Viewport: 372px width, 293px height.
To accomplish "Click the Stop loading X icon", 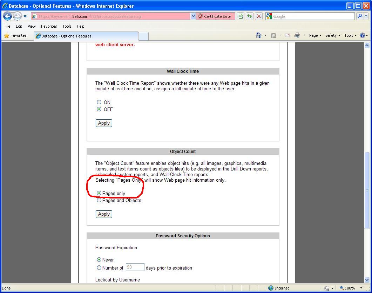I will click(x=259, y=16).
